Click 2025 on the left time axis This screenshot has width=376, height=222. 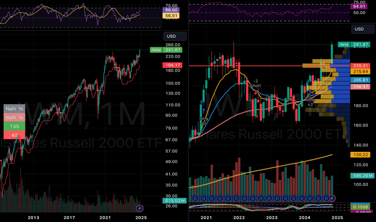pos(141,218)
